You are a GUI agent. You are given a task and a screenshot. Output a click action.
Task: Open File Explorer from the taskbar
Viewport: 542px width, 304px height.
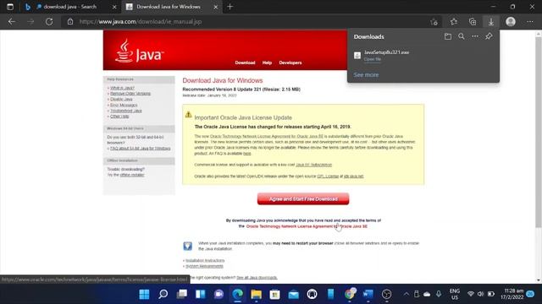point(256,294)
